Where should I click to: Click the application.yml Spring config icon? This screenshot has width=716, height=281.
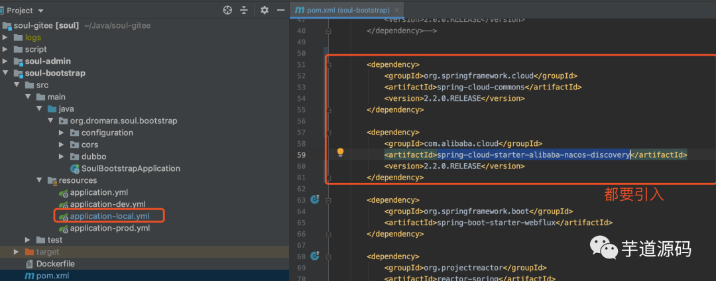pyautogui.click(x=64, y=192)
